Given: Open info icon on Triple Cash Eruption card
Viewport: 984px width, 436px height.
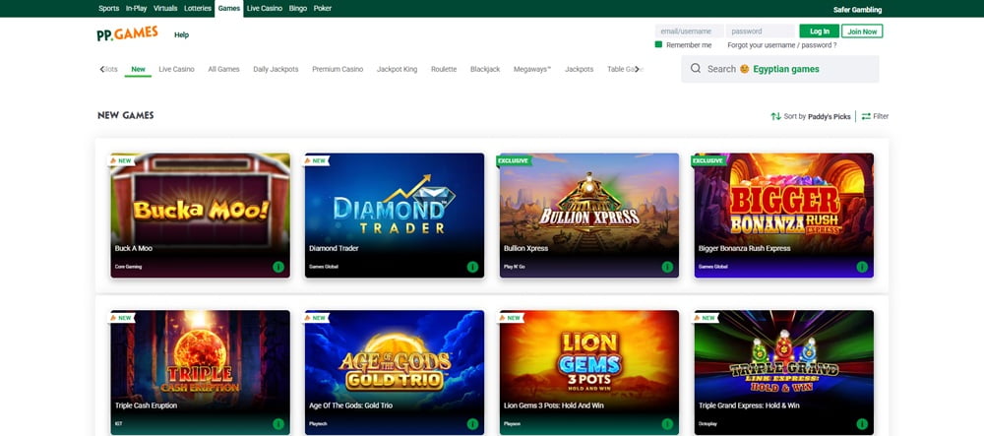Looking at the screenshot, I should [278, 424].
